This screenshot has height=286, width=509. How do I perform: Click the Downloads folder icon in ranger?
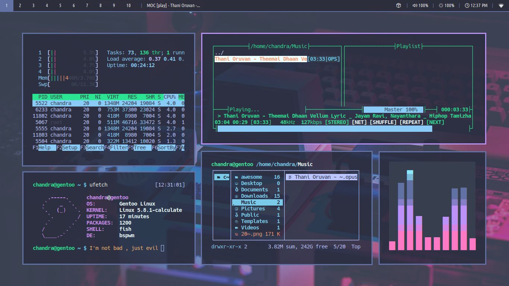point(236,196)
